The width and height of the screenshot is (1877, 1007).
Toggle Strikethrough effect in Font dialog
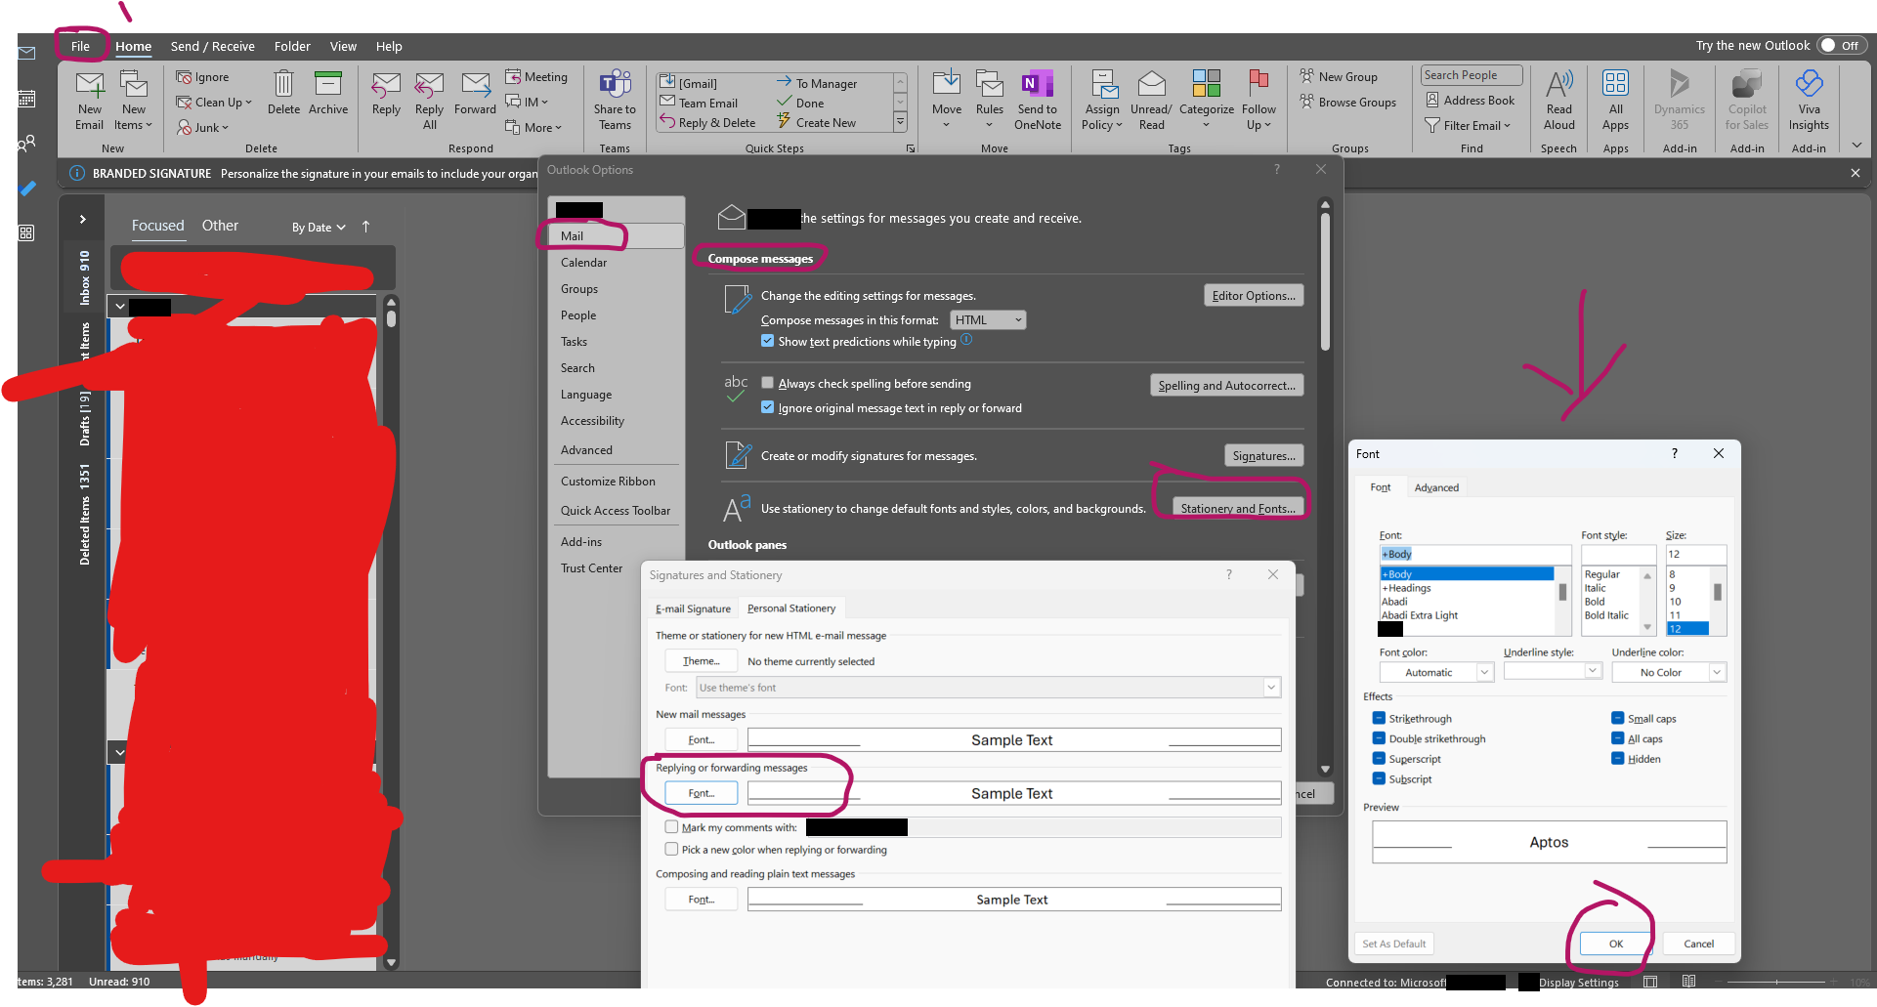tap(1379, 718)
